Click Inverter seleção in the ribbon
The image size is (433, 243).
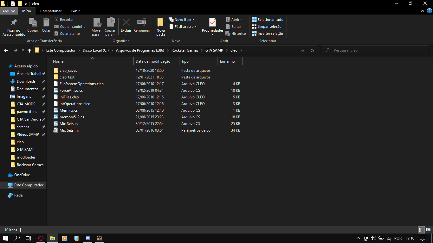267,34
